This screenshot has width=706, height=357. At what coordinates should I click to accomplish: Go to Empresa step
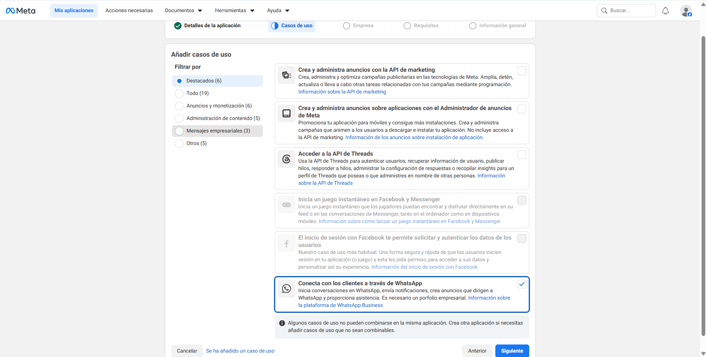point(358,26)
